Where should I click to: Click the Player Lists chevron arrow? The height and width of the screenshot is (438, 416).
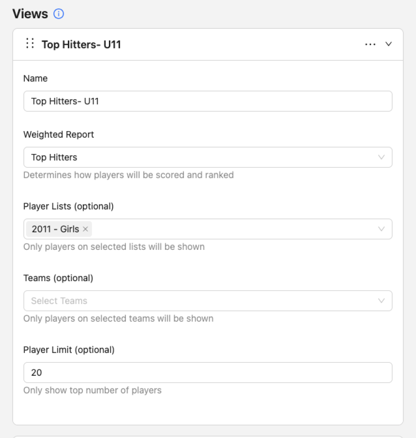(381, 229)
